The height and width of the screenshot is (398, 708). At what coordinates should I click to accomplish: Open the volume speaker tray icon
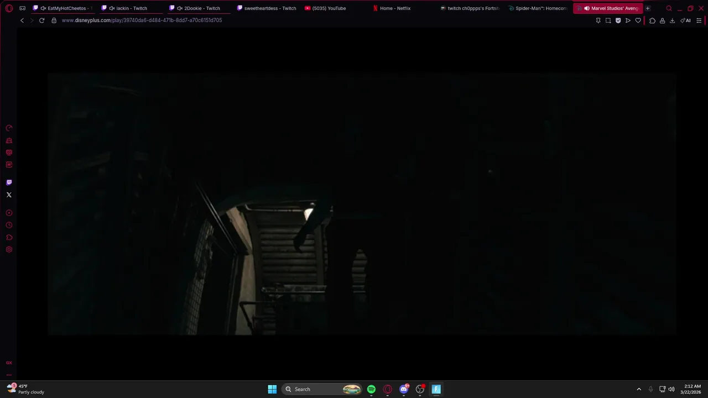click(671, 389)
